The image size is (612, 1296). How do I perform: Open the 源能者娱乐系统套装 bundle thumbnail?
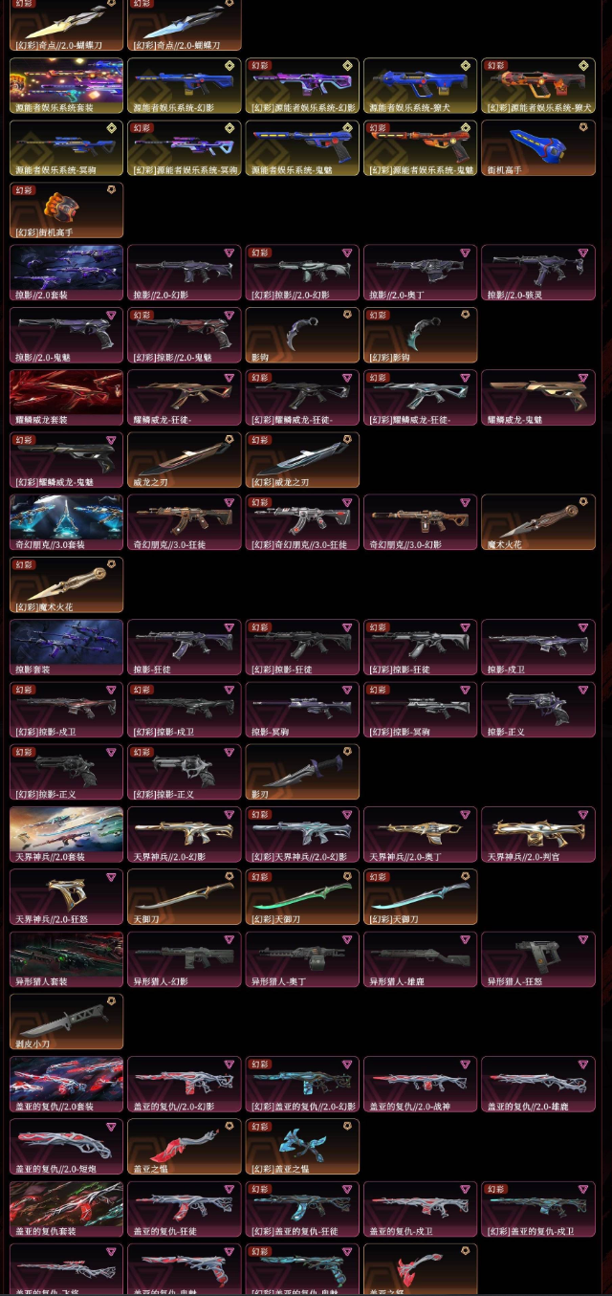click(x=66, y=86)
